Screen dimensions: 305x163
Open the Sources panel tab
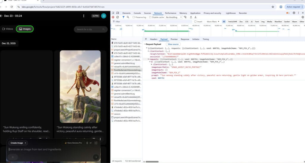click(x=147, y=13)
